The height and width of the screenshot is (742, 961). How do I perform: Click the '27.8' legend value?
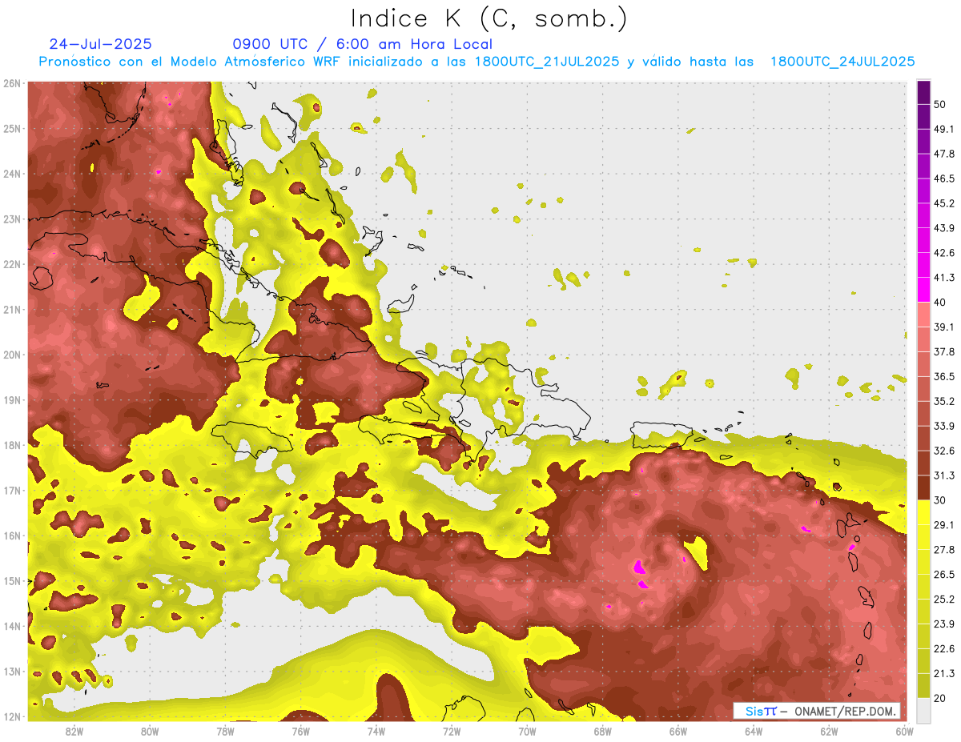pyautogui.click(x=943, y=549)
